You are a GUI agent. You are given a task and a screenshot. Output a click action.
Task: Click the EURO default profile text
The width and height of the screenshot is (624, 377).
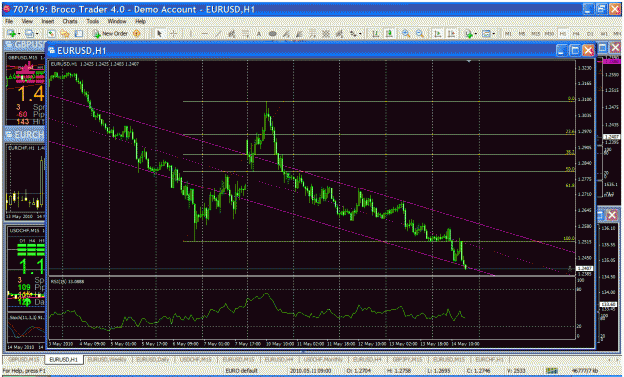pos(242,371)
